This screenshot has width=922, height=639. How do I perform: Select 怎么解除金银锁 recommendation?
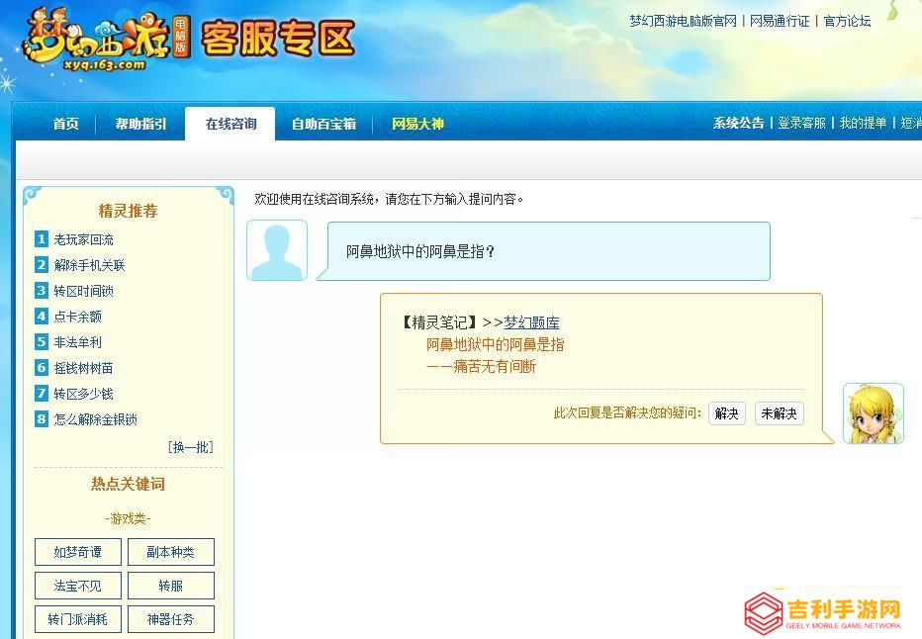pyautogui.click(x=95, y=419)
